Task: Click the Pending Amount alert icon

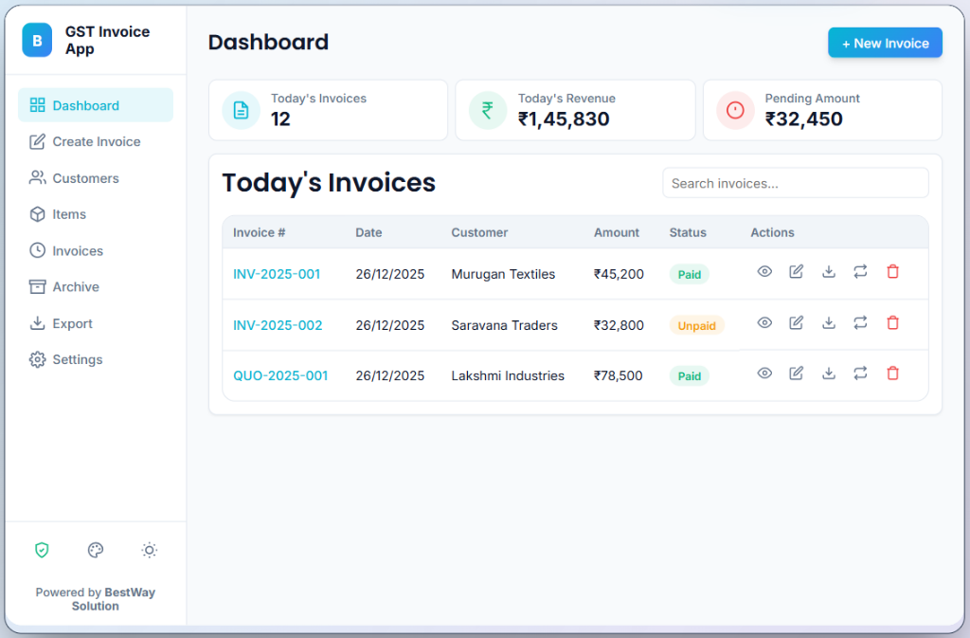Action: (735, 110)
